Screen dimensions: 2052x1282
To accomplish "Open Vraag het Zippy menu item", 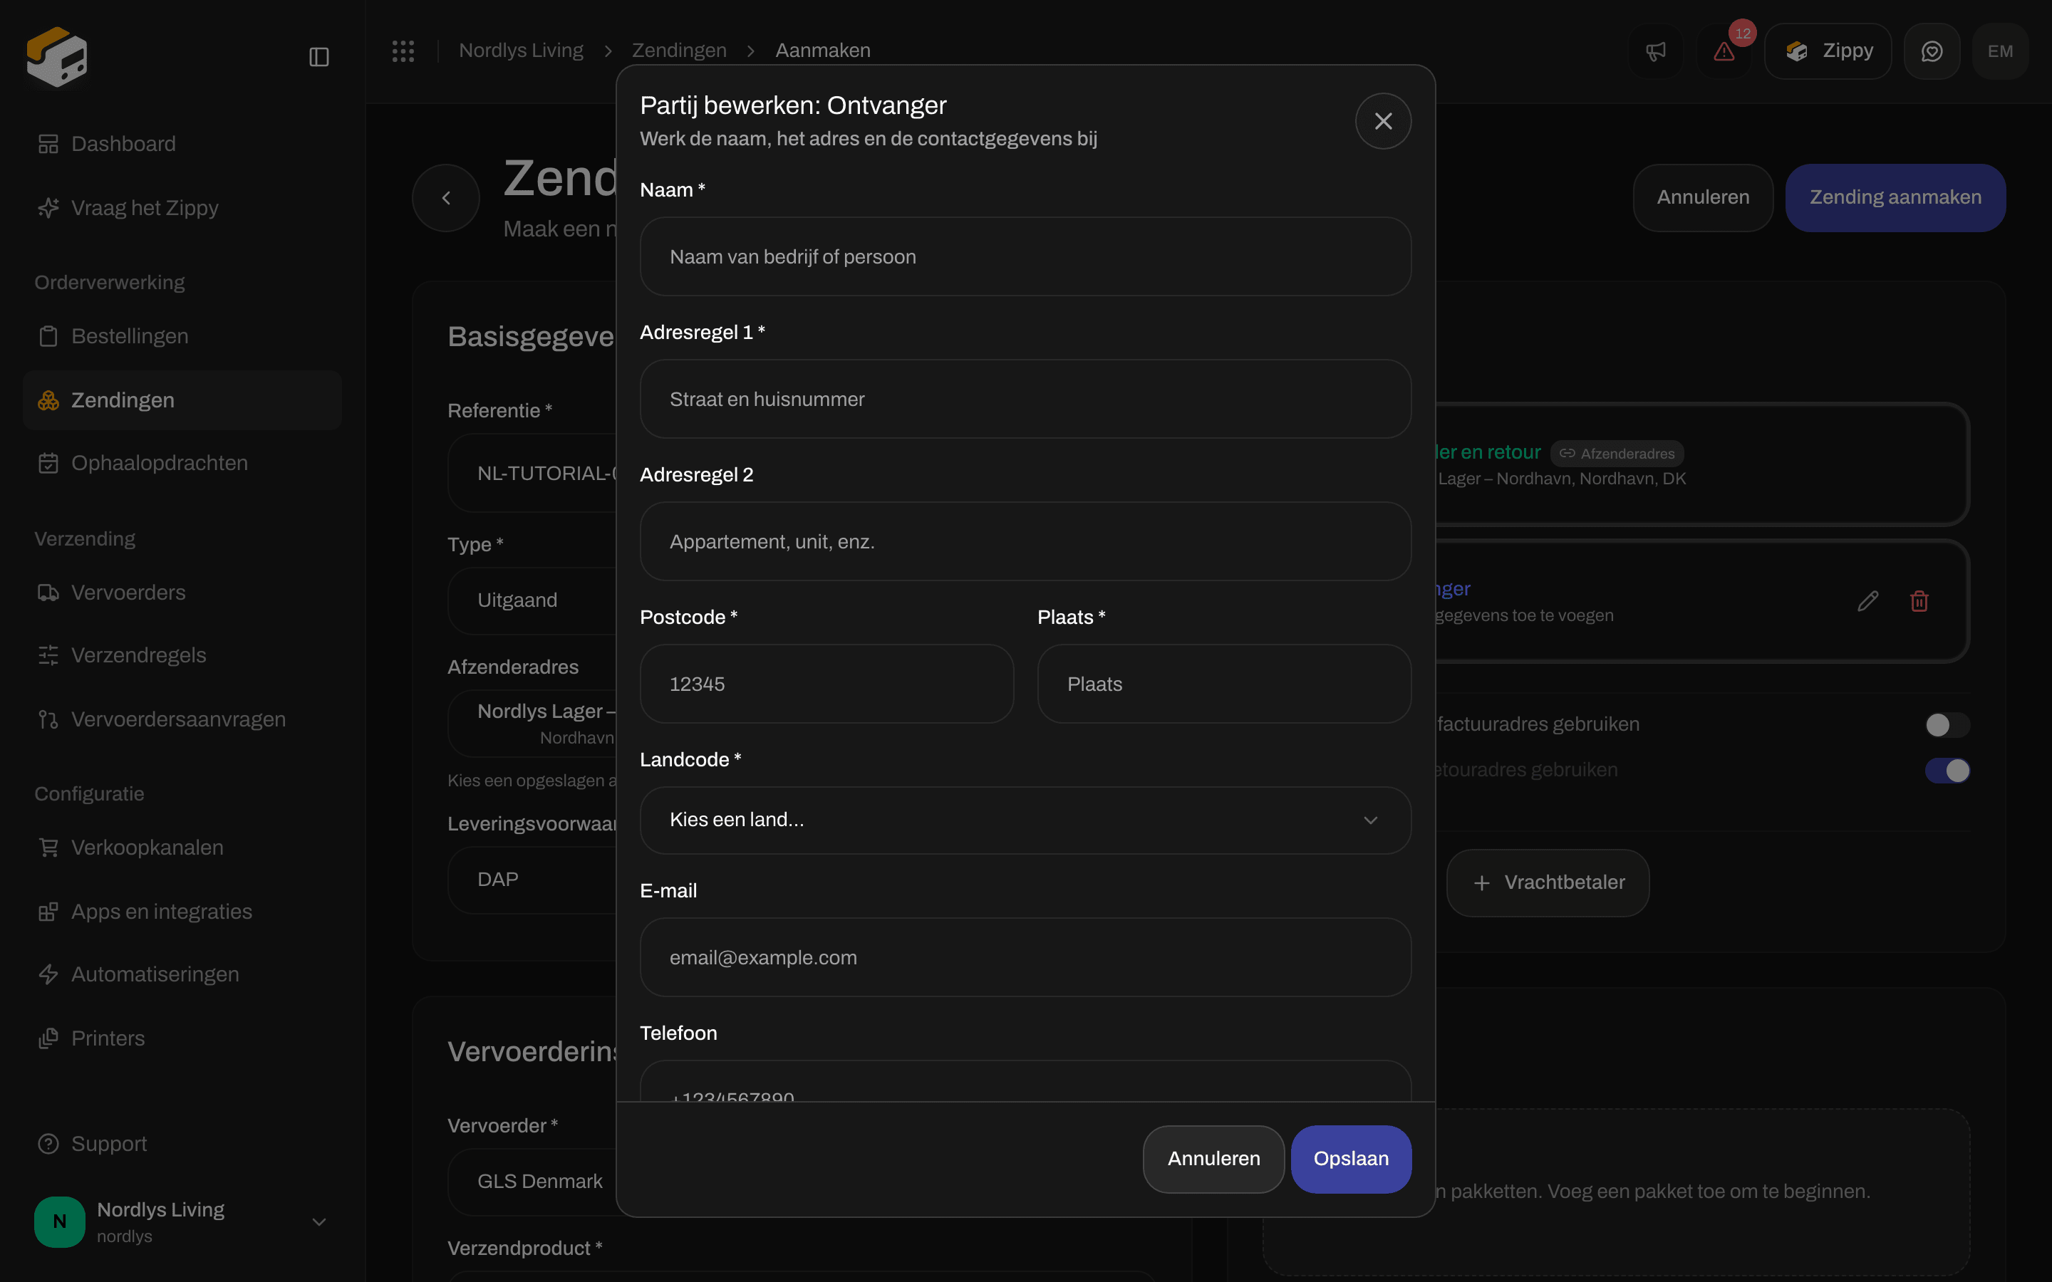I will [182, 208].
